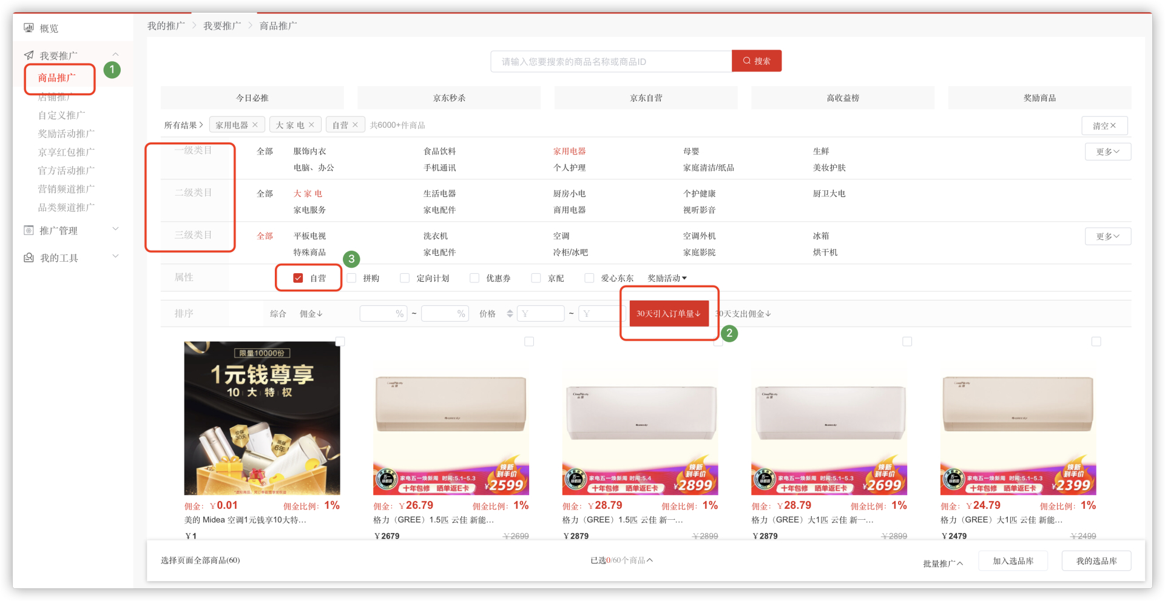The image size is (1165, 601).
Task: Sort by 佣金
Action: 311,314
